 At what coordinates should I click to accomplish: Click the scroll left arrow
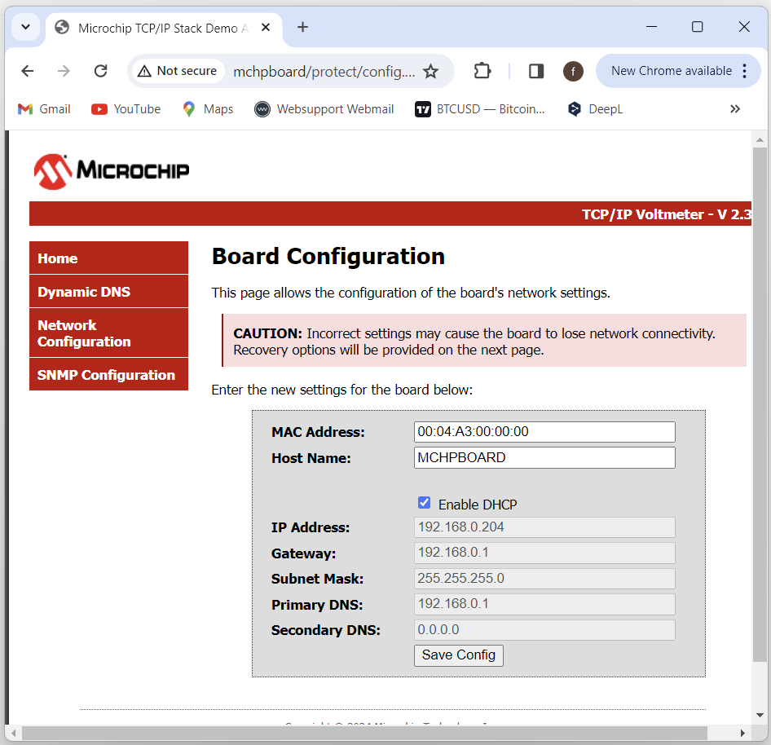click(x=13, y=734)
